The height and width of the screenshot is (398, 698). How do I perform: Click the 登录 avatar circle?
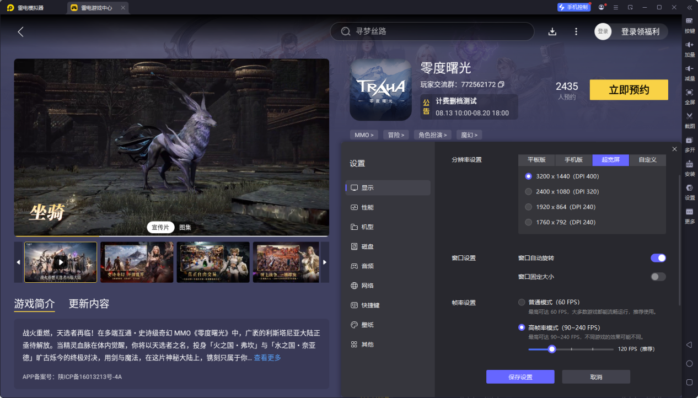point(603,31)
